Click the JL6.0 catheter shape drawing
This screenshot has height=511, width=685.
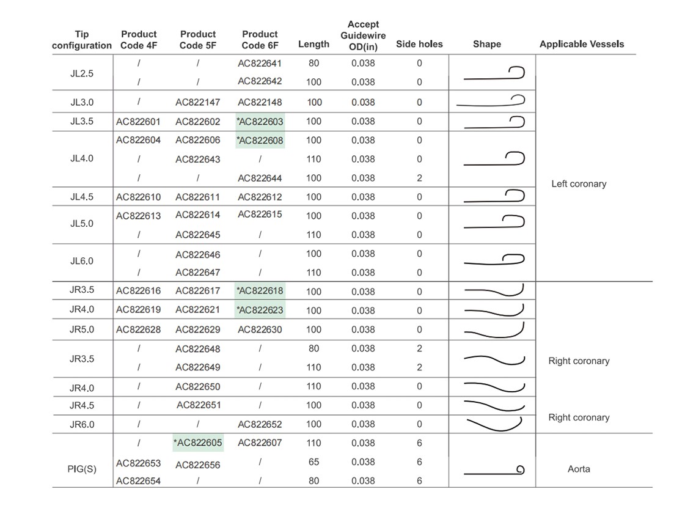494,260
